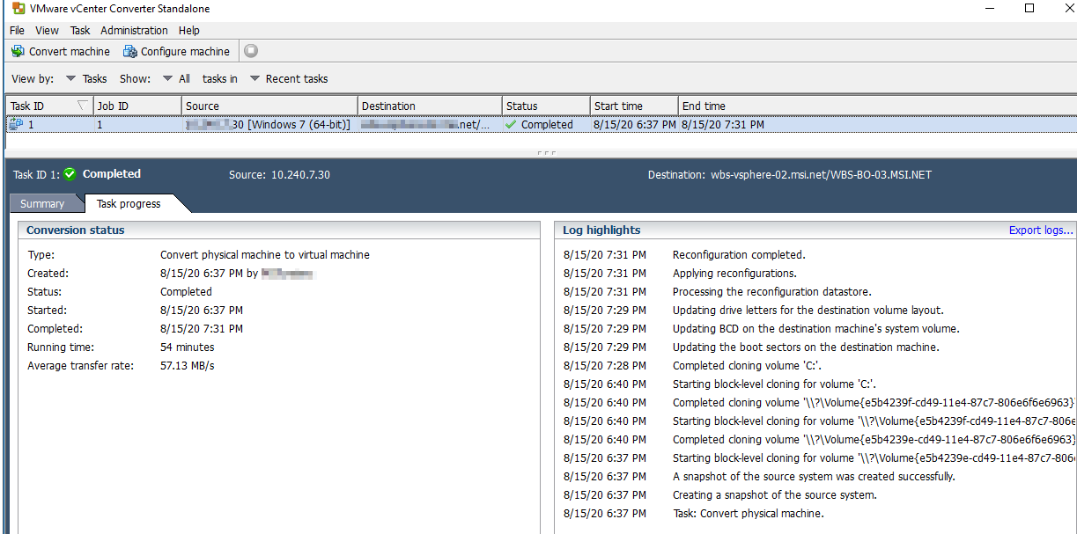Click the 8/15/20 6:37 PM start time cell

click(635, 125)
